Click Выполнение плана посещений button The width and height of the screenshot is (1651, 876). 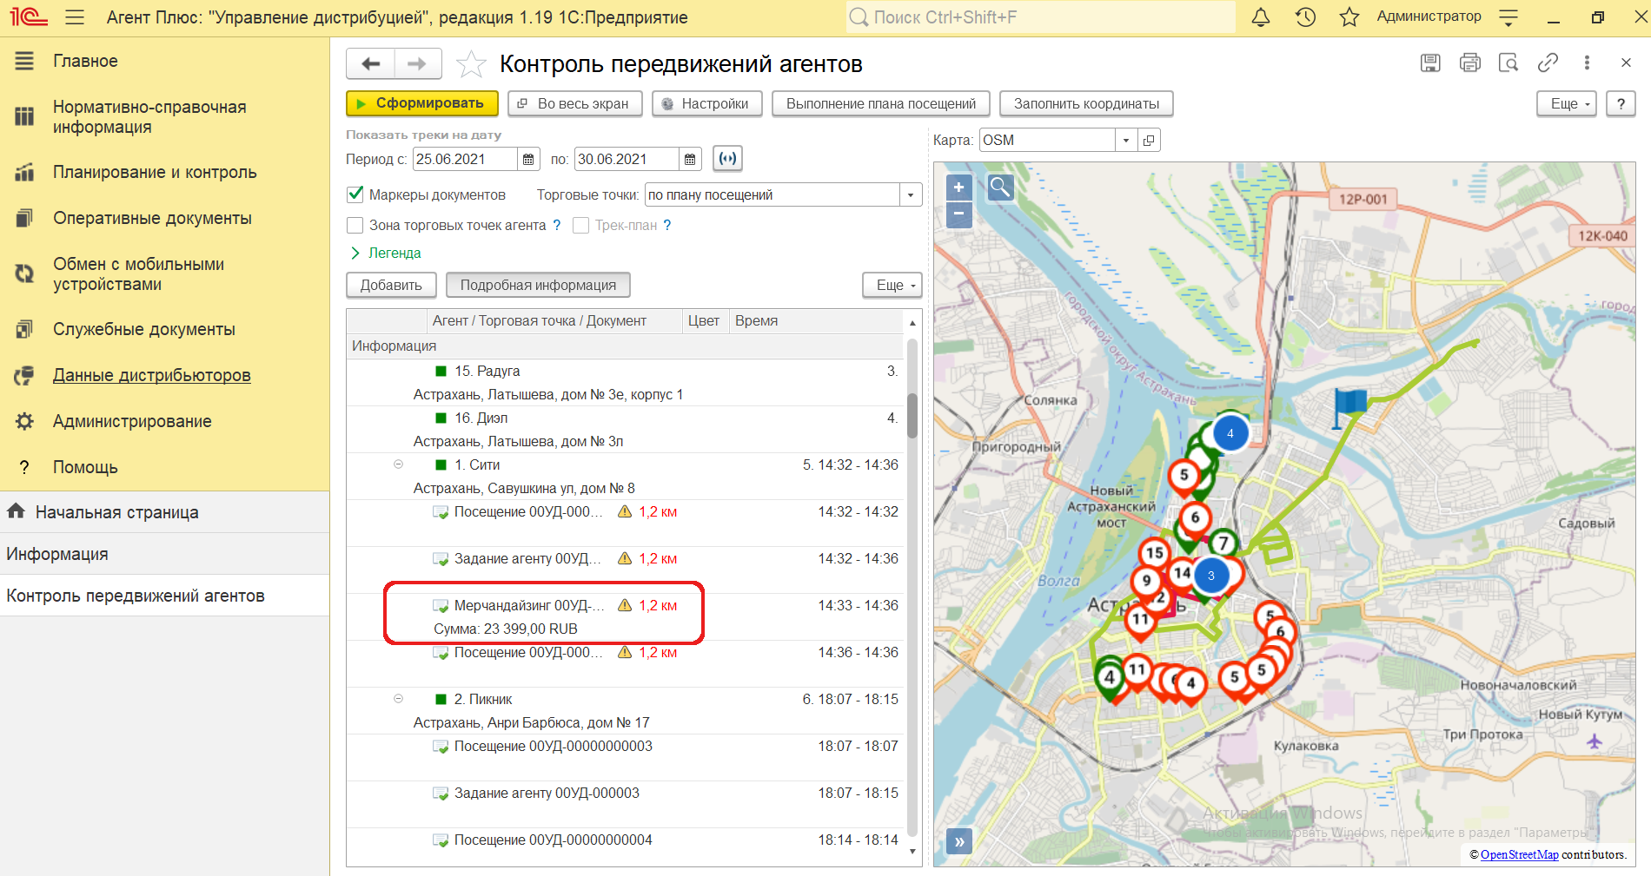pyautogui.click(x=881, y=103)
